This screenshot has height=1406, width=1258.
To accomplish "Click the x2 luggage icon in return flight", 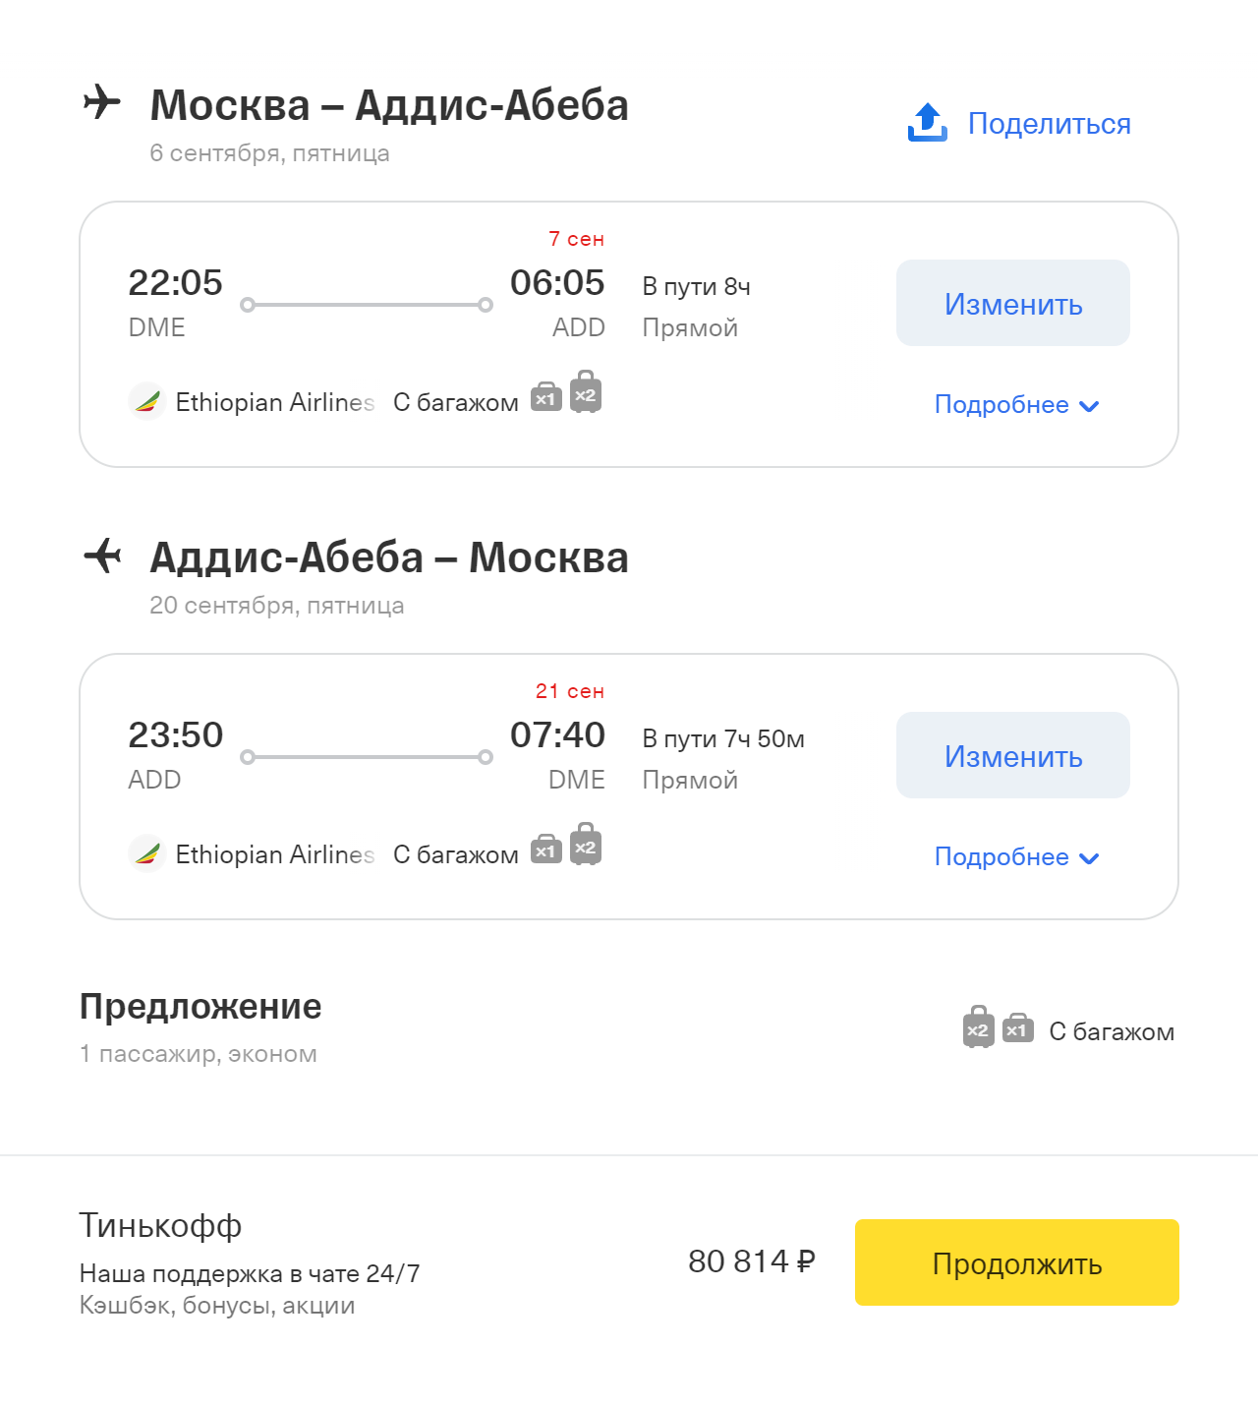I will pos(586,844).
